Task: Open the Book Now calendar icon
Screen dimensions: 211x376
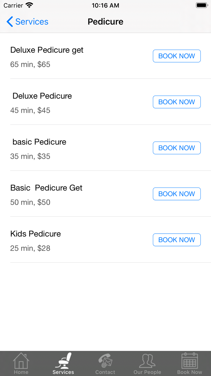Action: coord(190,361)
